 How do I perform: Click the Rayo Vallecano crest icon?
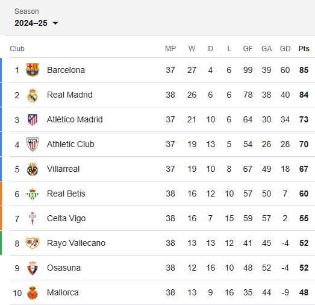pos(33,243)
